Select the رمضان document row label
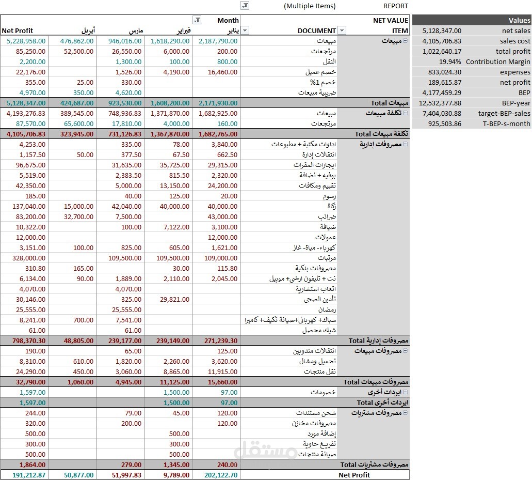The image size is (532, 480). point(327,309)
